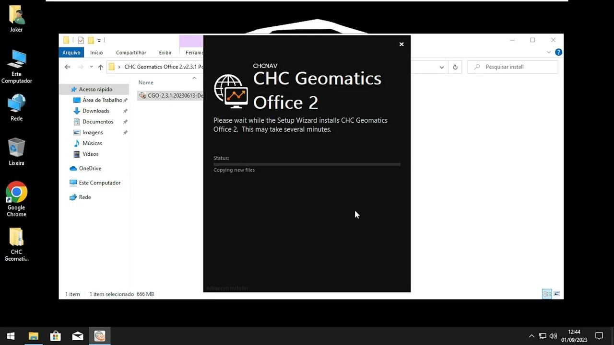Show hidden system tray icons
The width and height of the screenshot is (614, 345).
click(531, 336)
